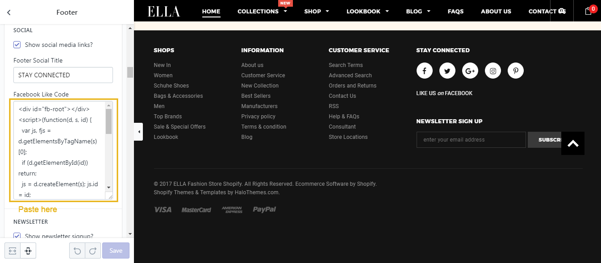Open the Pinterest social icon in footer
Image resolution: width=601 pixels, height=263 pixels.
[x=516, y=71]
